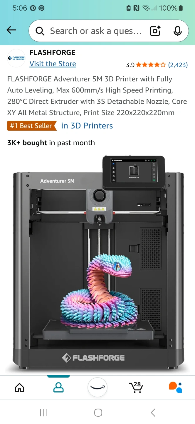Open the account profile tab
Viewport: 195px width, 424px height.
[x=58, y=387]
